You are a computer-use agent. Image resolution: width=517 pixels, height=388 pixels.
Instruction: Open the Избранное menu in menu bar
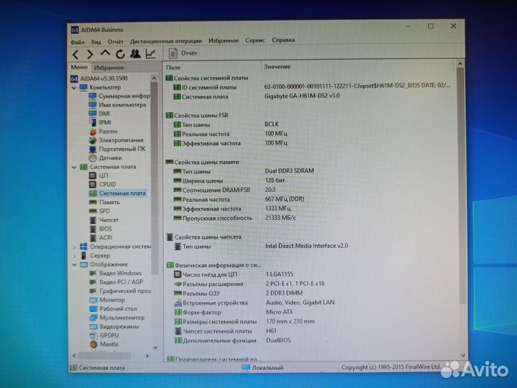coord(223,40)
